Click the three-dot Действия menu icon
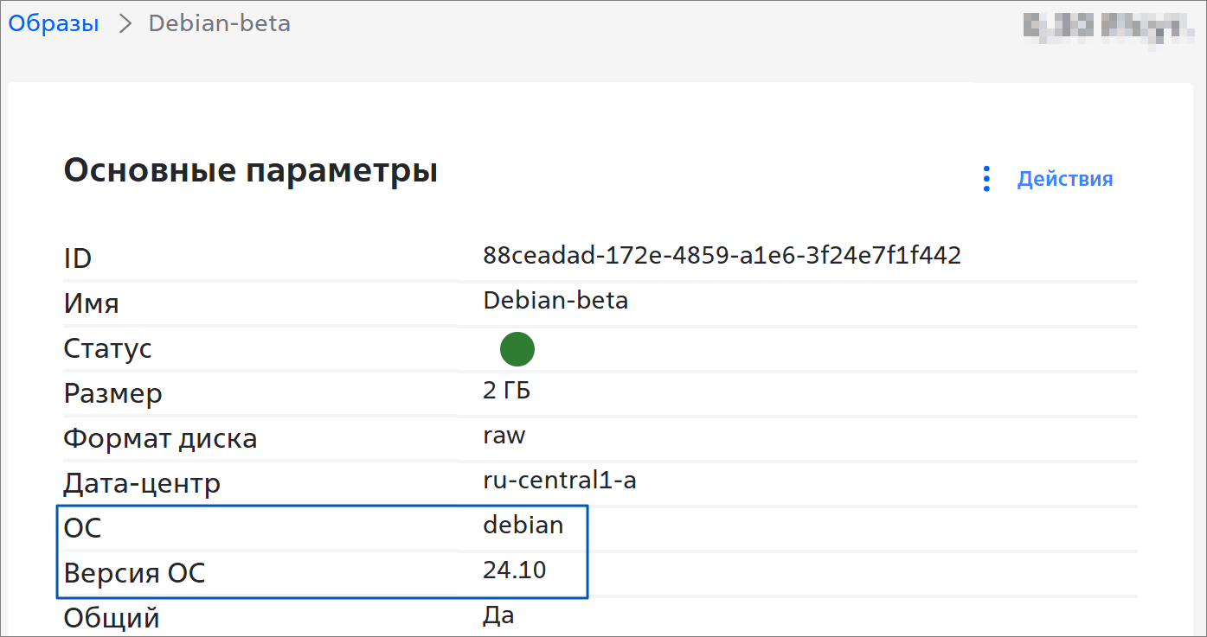This screenshot has height=637, width=1207. tap(986, 179)
